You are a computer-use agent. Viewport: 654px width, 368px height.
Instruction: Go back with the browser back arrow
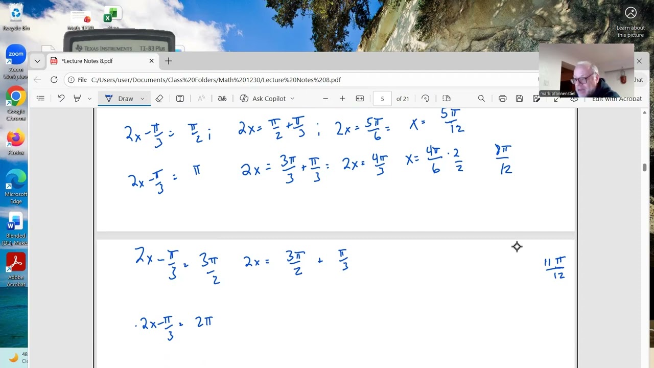pyautogui.click(x=37, y=80)
